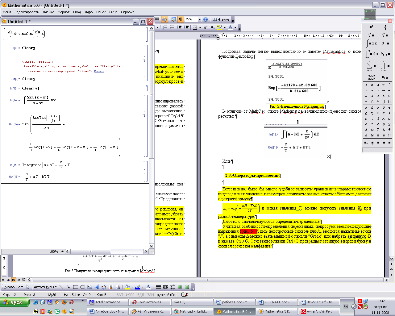Toggle ЗАП macro recording in status bar

pos(120,295)
